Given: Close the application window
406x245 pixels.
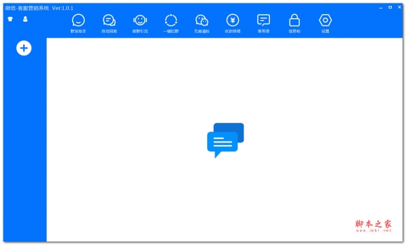Looking at the screenshot, I should [x=399, y=7].
